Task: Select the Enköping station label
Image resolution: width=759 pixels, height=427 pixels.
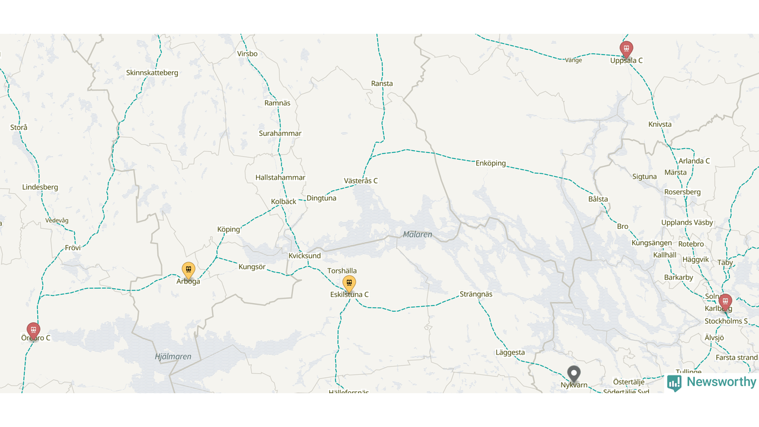Action: tap(491, 163)
